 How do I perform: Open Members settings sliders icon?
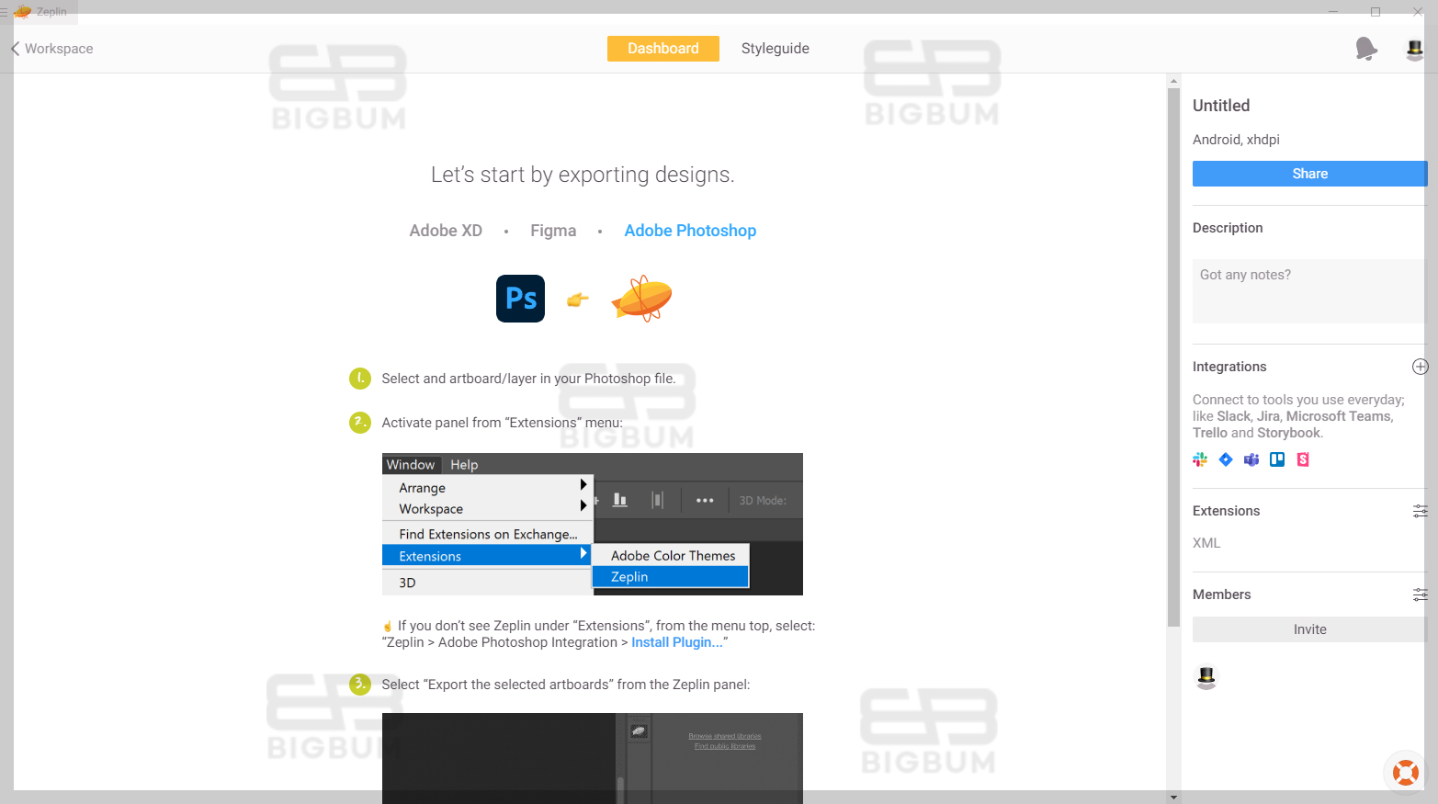tap(1420, 595)
